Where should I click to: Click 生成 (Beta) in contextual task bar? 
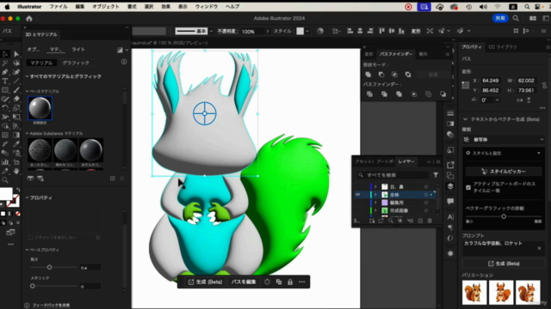point(205,282)
